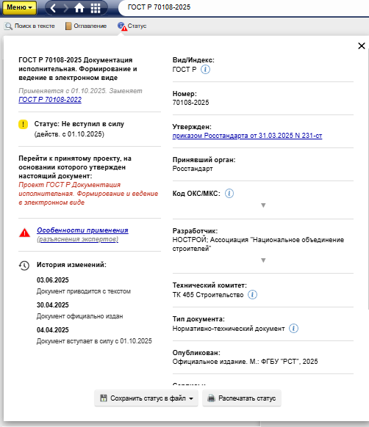Click Росстандарт under Принявший орган
369x427 pixels.
click(x=193, y=169)
